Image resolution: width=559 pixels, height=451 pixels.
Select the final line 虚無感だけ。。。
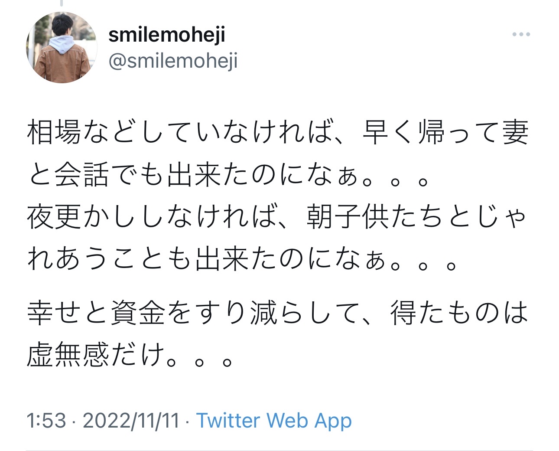[131, 355]
